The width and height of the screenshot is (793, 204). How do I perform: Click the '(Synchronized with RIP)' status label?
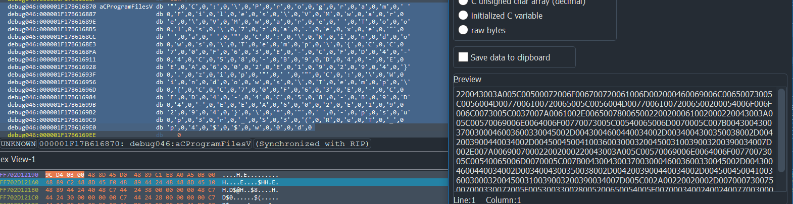(312, 144)
